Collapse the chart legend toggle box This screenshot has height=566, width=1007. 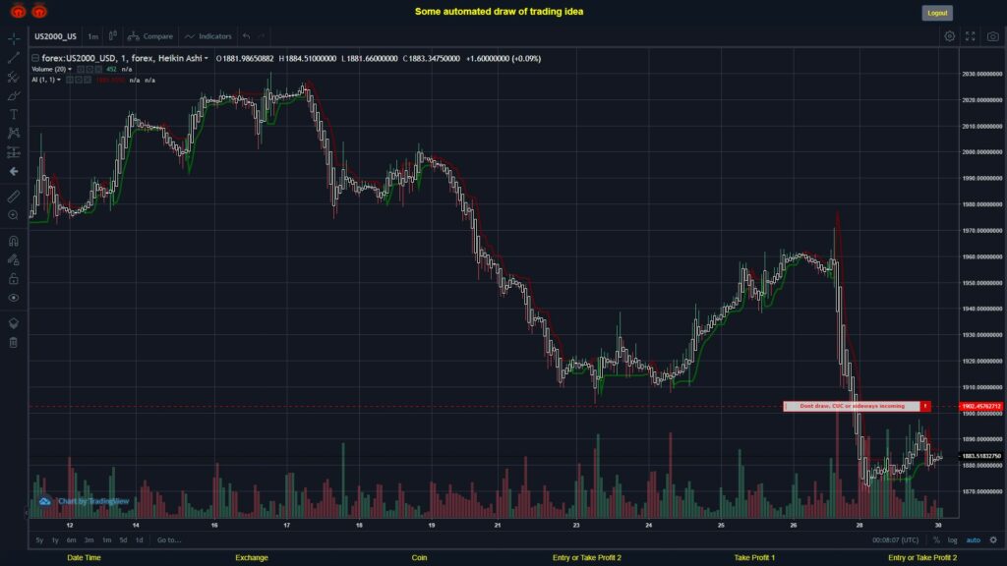pyautogui.click(x=35, y=58)
